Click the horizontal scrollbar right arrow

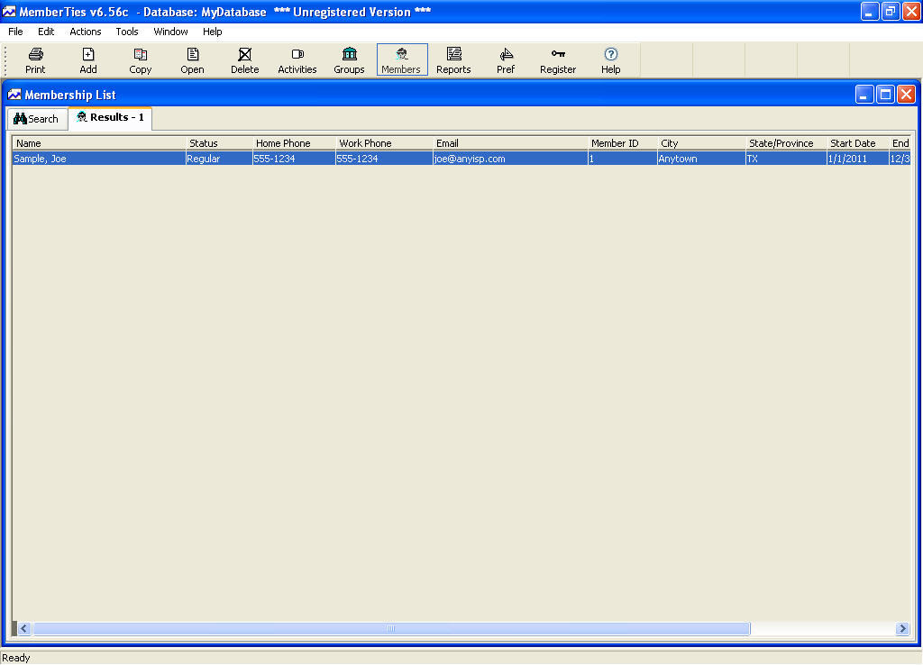coord(902,629)
